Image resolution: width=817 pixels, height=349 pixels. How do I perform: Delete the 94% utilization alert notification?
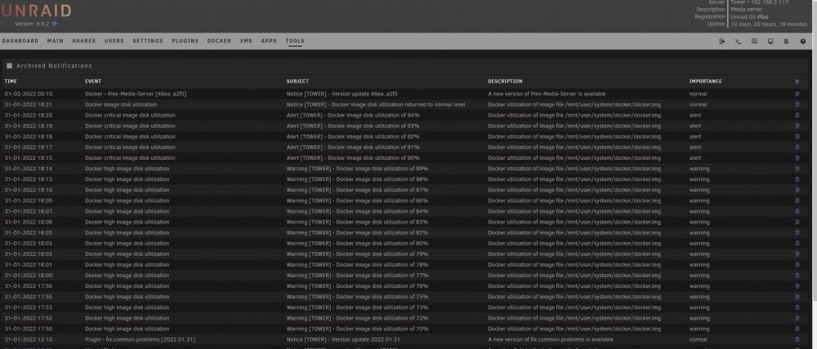[797, 115]
